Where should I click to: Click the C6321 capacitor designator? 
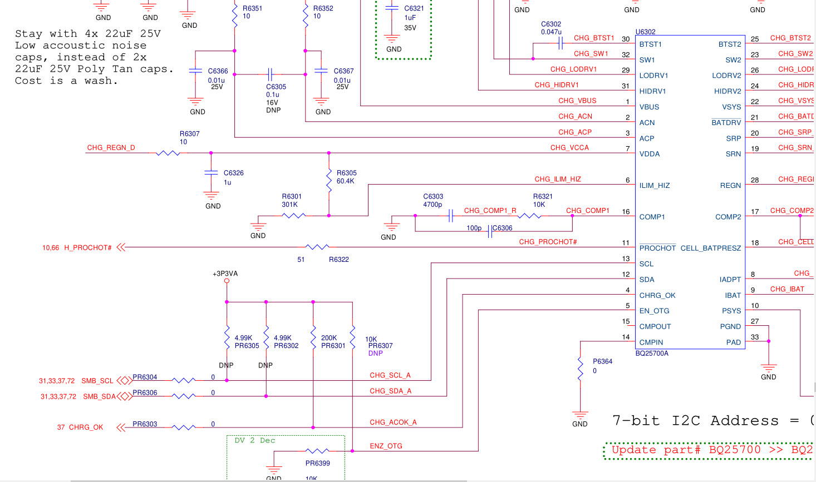(x=414, y=9)
